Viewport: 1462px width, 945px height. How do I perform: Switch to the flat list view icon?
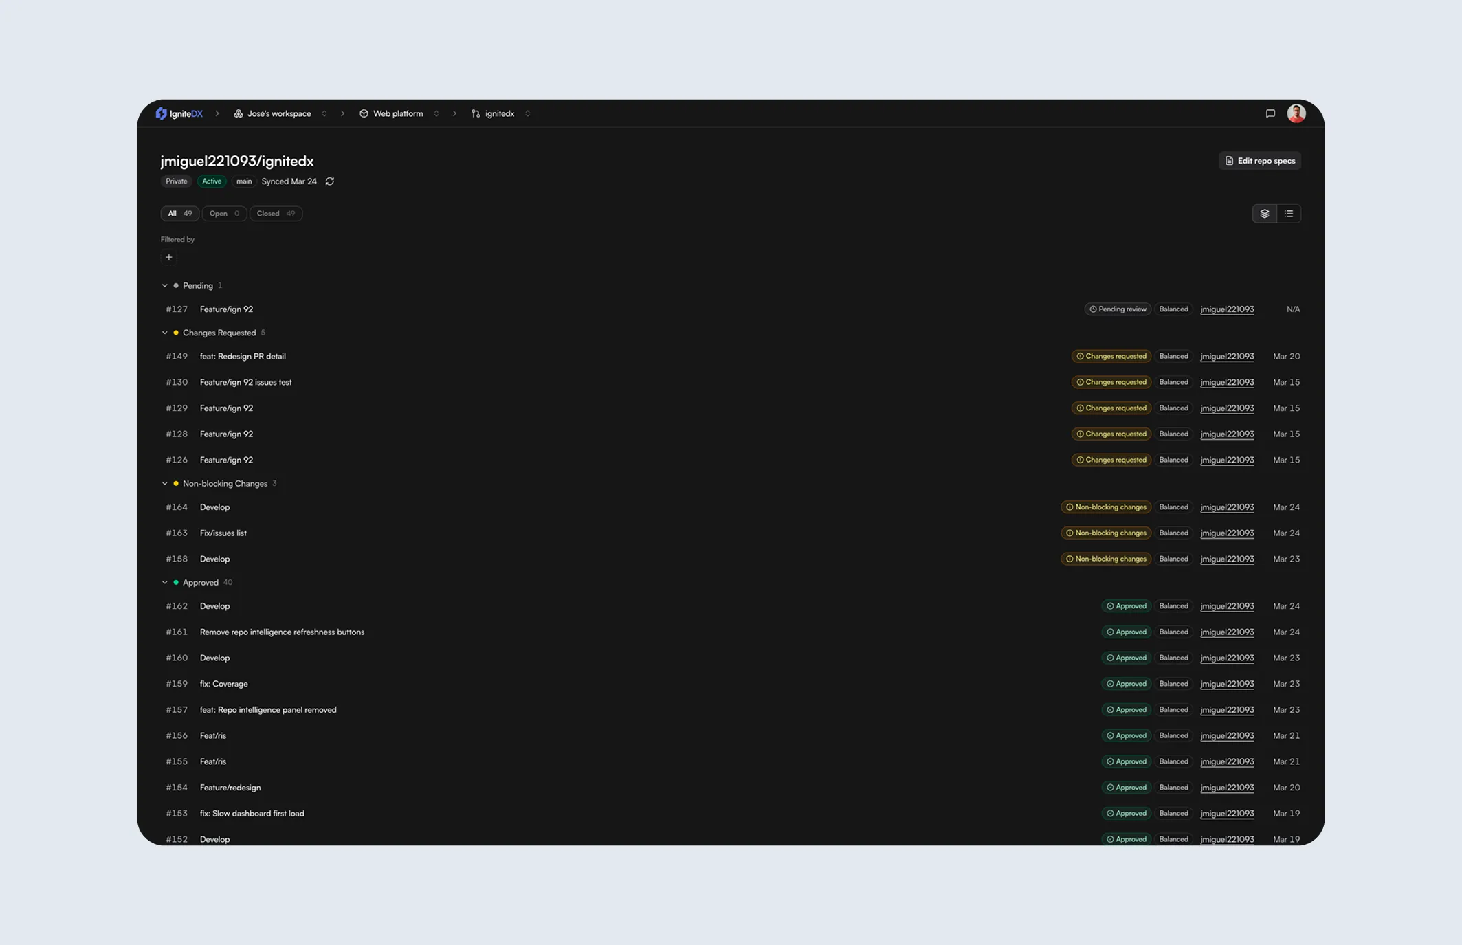[1289, 214]
